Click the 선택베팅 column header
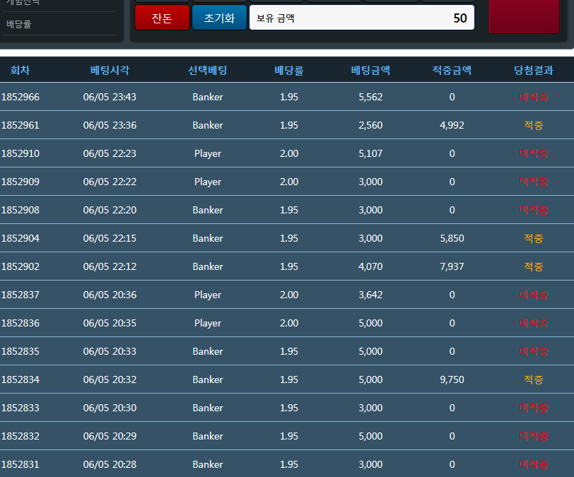Screen dimensions: 574x477 [208, 70]
